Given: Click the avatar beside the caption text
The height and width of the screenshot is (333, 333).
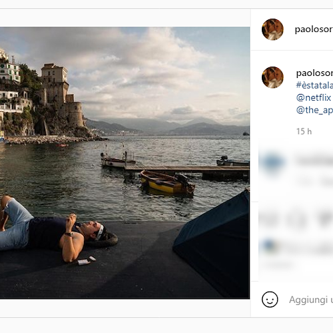Looking at the screenshot, I should pos(272,77).
